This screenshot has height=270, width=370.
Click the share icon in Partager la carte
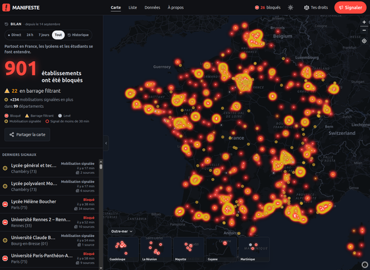[12, 134]
